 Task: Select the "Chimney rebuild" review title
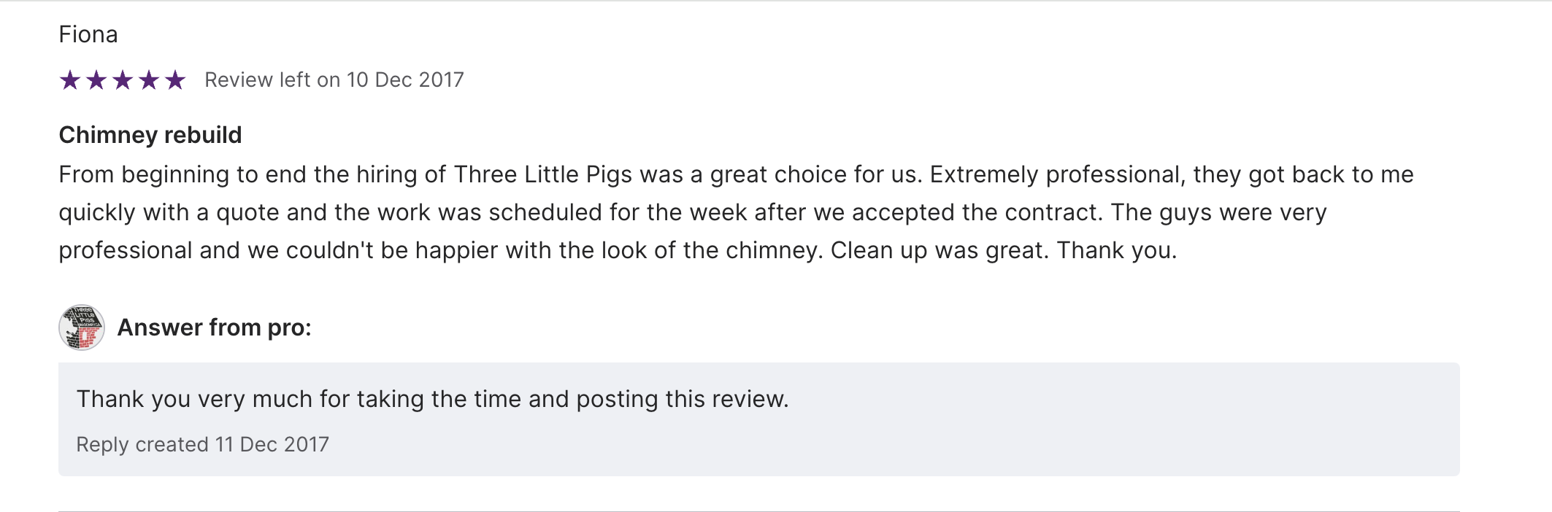coord(150,135)
